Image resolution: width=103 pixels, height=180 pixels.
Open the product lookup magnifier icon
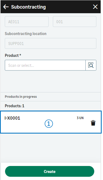tap(91, 65)
